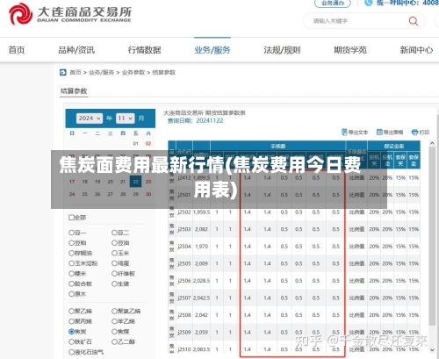Screen dimensions: 439x359
Task: Pick calendar date 01
Action: tap(135, 144)
